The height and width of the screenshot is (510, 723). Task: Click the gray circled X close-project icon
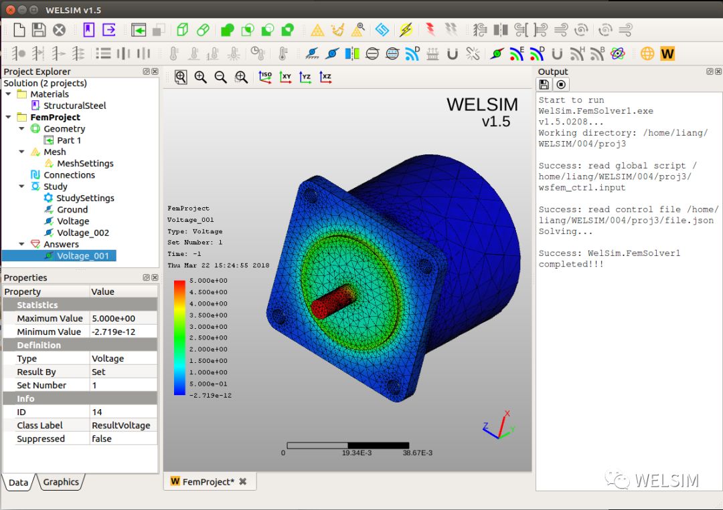[59, 30]
